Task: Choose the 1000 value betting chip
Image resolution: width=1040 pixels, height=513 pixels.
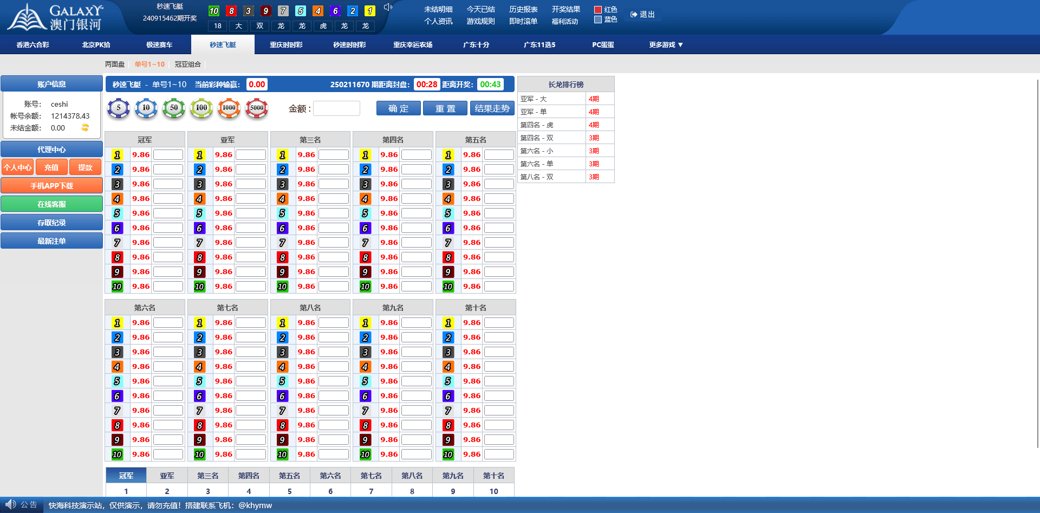Action: click(x=229, y=108)
